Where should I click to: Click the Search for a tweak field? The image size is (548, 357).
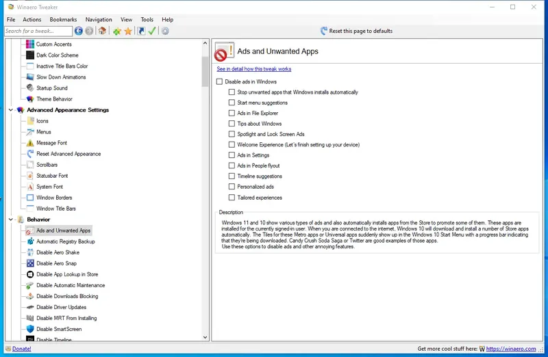click(38, 31)
